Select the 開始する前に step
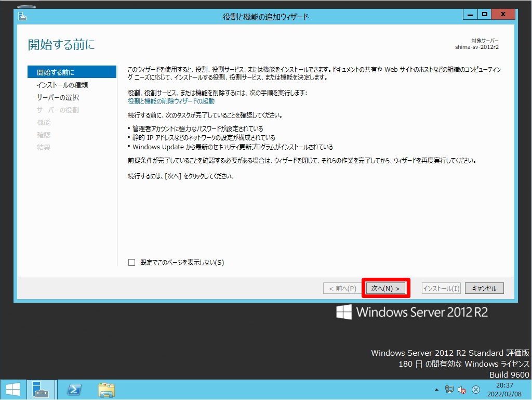Viewport: 532px width, 400px height. click(x=72, y=72)
